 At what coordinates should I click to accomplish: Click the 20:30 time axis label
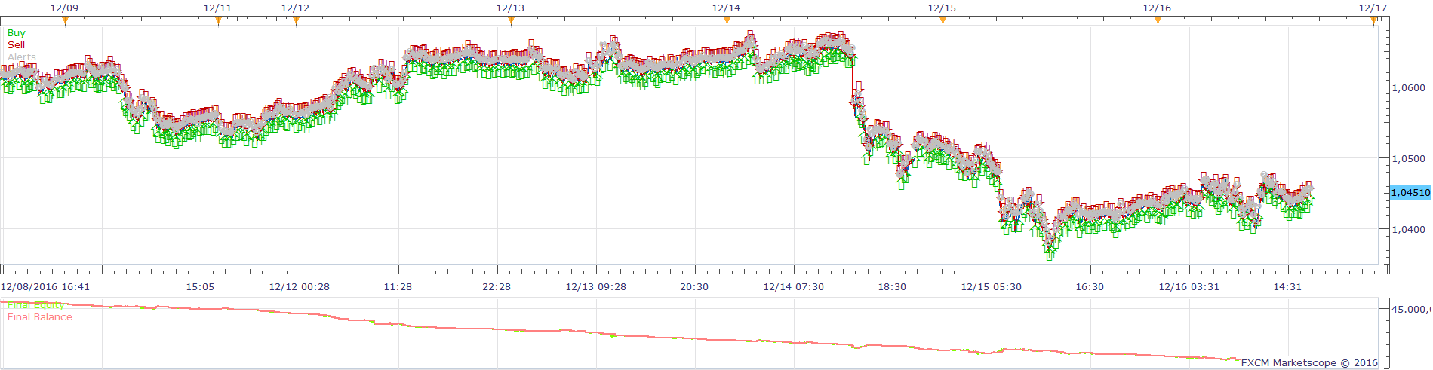(694, 287)
